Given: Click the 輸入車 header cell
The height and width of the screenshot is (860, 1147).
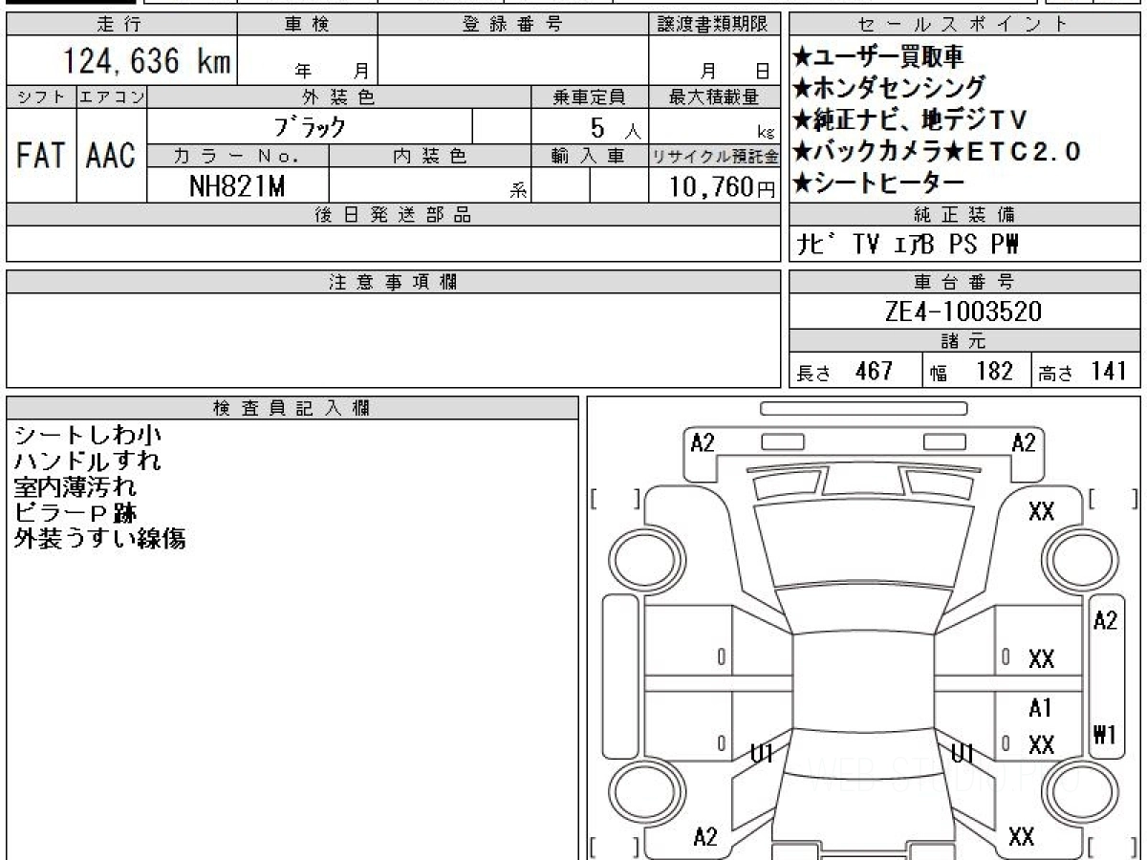Looking at the screenshot, I should [590, 156].
